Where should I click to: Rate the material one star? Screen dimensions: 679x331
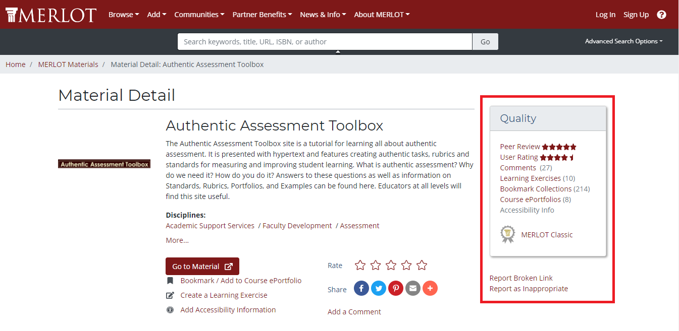pos(360,265)
